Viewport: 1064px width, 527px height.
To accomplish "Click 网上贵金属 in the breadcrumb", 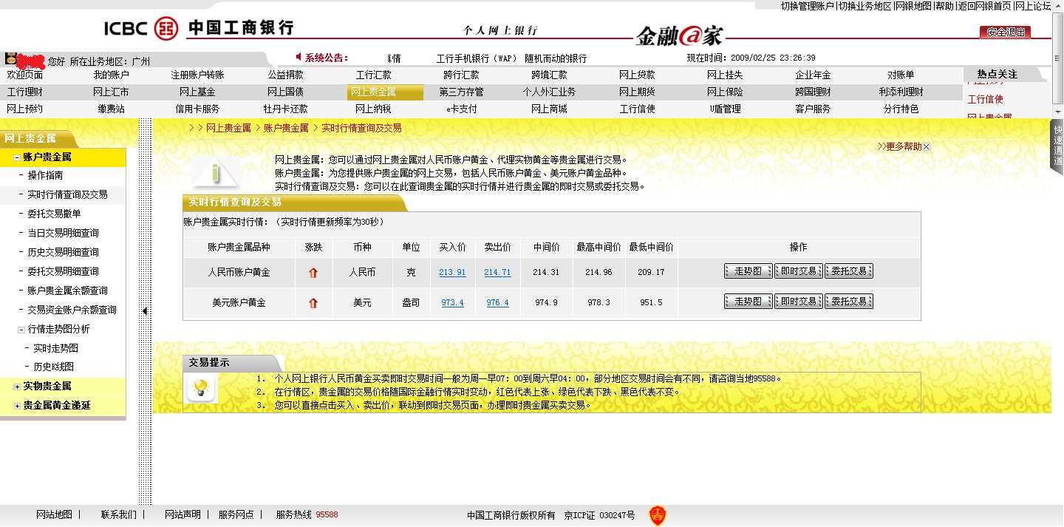I will point(228,129).
